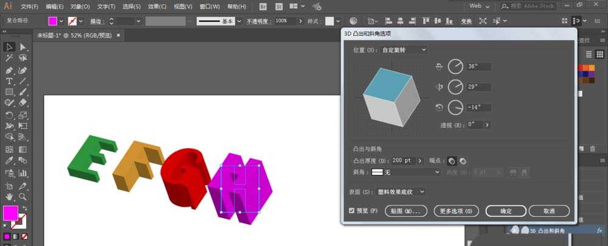Click the 贴图(M)... button
This screenshot has height=246, width=608.
pyautogui.click(x=407, y=211)
